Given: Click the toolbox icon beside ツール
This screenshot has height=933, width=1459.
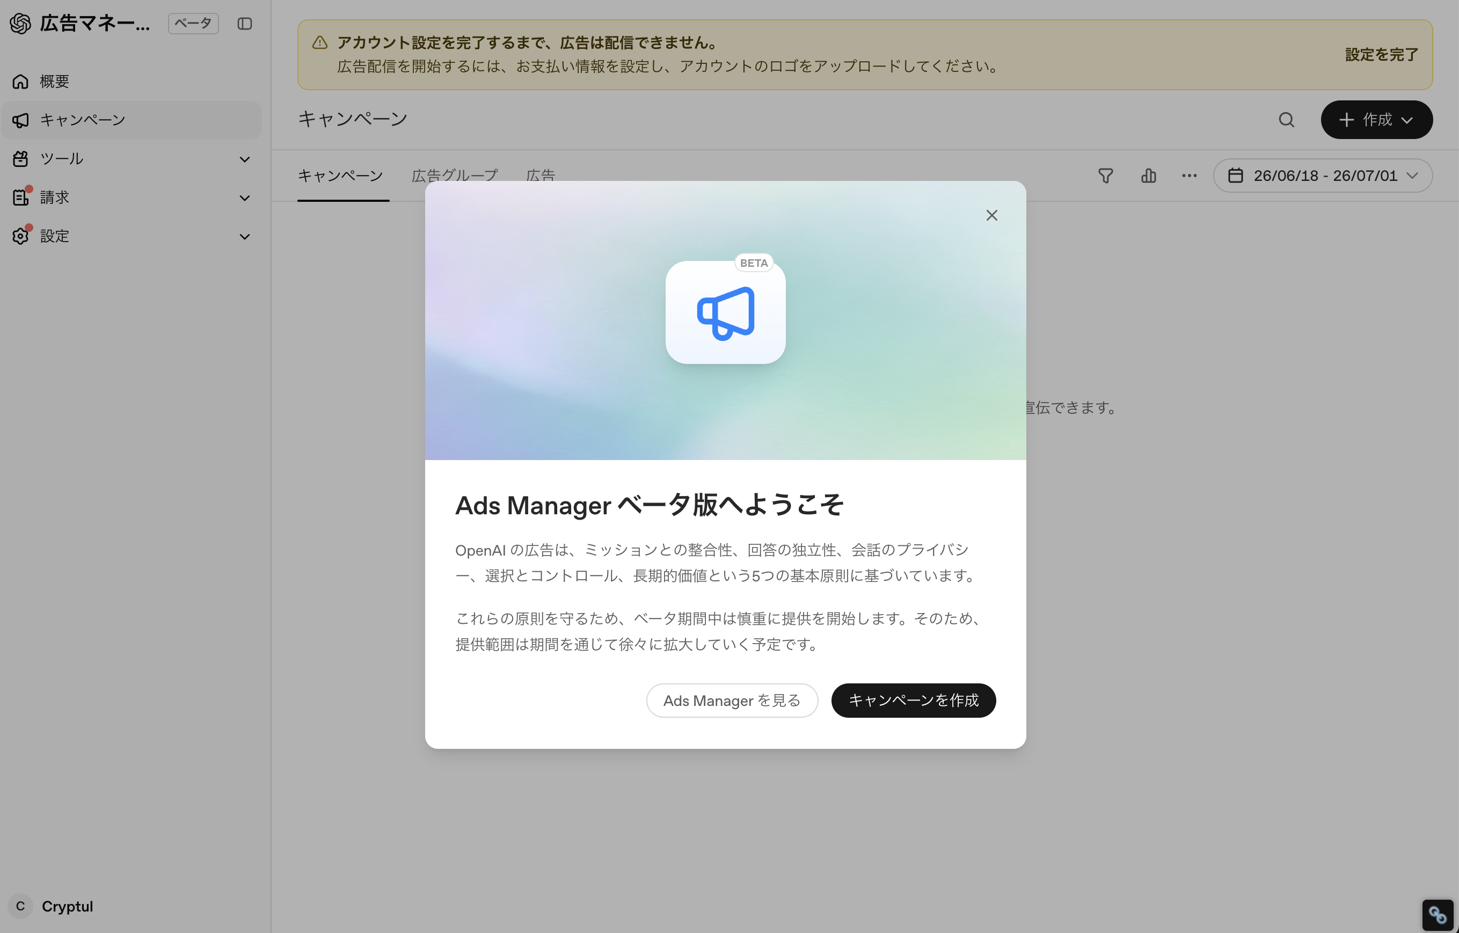Looking at the screenshot, I should (x=20, y=159).
